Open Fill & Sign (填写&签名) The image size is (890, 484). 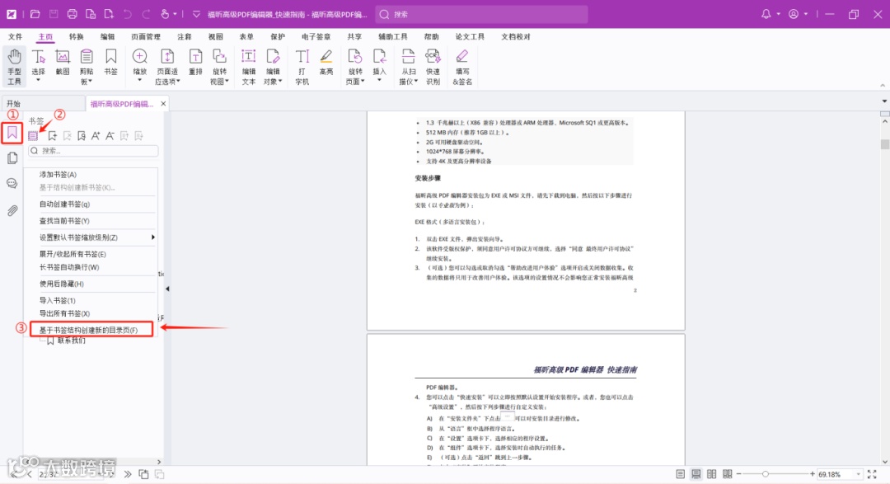click(x=462, y=67)
